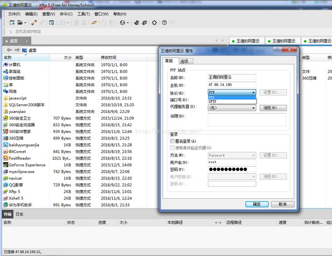
Task: Click the globe icon in toolbar
Action: [122, 23]
